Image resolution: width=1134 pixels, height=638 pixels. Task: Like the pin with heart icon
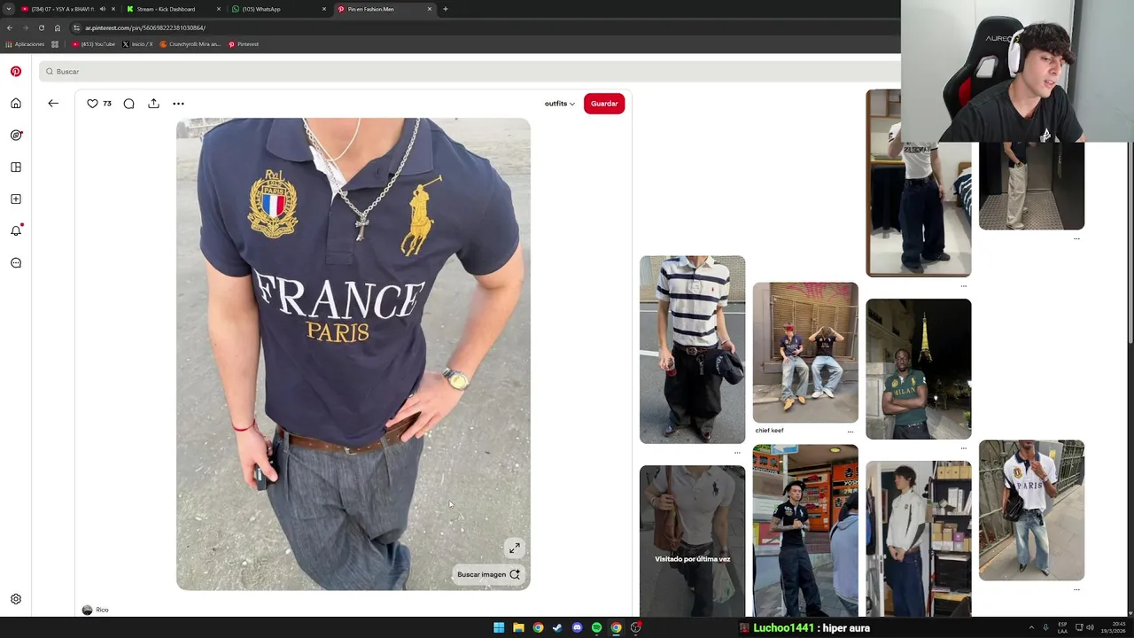[x=92, y=104]
